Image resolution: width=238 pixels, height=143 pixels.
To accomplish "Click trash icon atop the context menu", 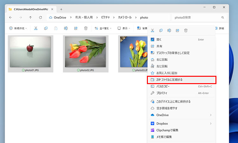I will 186,31.
